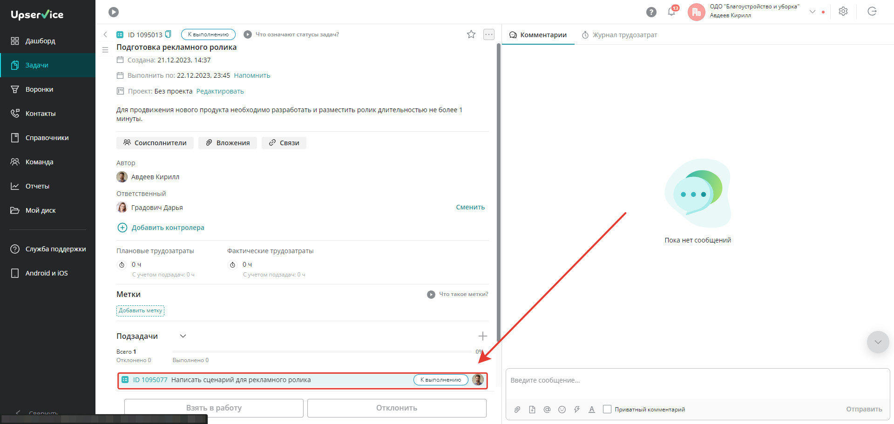The image size is (894, 424).
Task: Collapse the Подзадачи section chevron
Action: pyautogui.click(x=183, y=336)
